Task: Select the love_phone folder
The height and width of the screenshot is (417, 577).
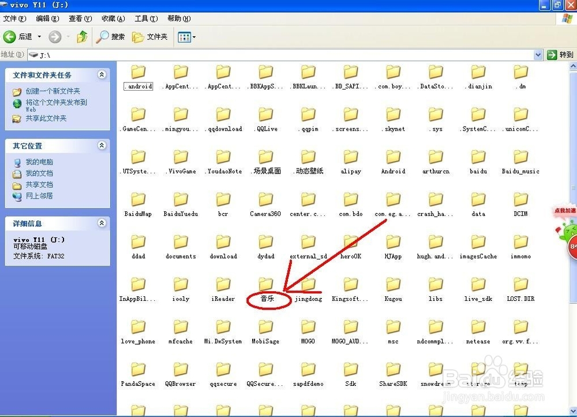Action: point(138,333)
